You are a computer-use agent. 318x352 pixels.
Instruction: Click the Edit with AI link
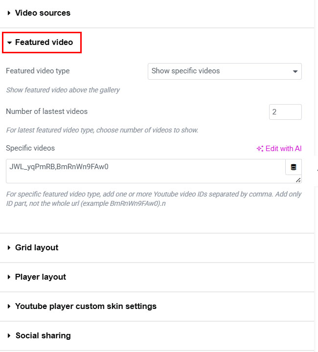click(283, 149)
